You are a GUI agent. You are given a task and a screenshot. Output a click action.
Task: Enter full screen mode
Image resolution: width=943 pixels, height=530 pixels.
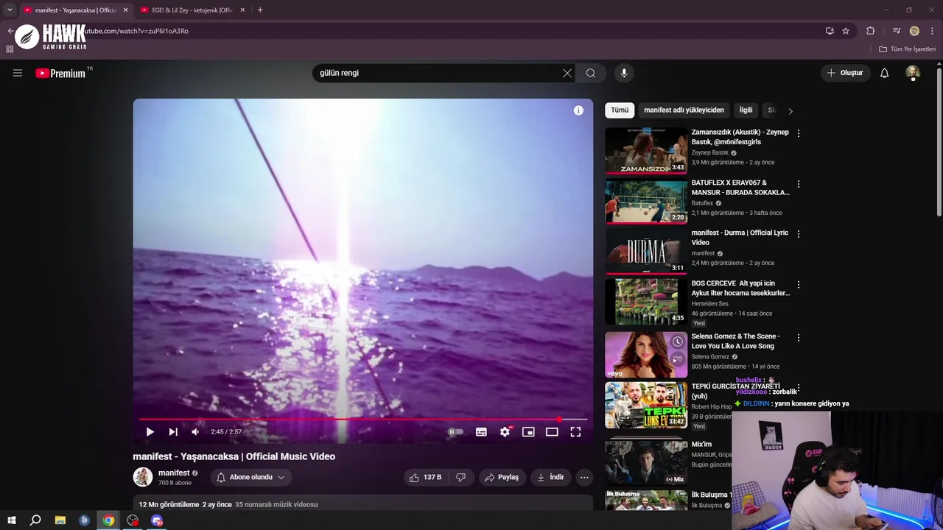coord(575,432)
